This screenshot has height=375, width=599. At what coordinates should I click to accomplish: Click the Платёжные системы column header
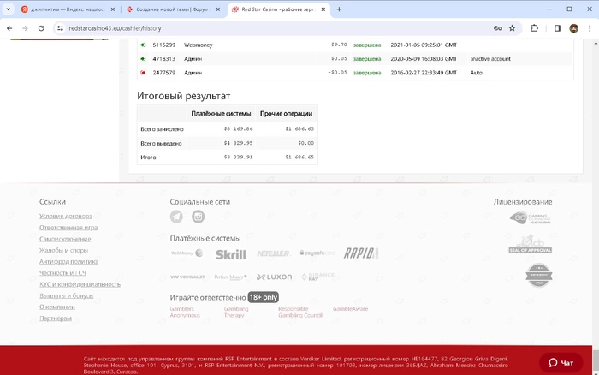[x=221, y=114]
